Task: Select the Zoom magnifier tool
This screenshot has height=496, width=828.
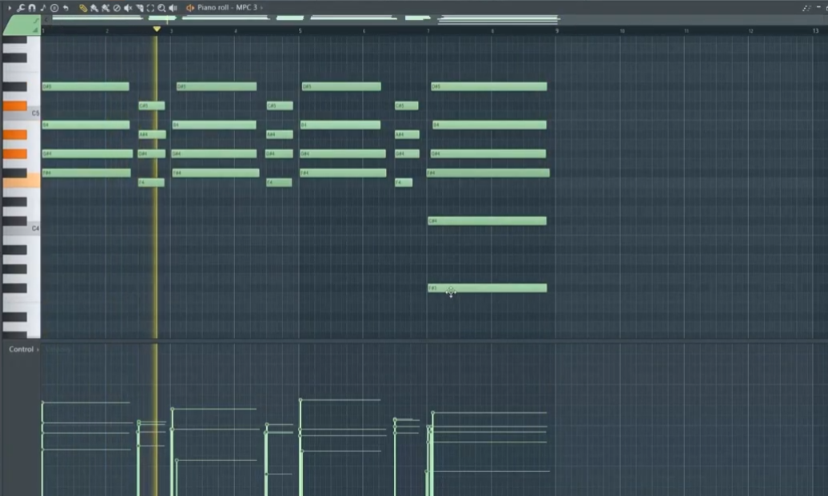Action: click(x=161, y=8)
